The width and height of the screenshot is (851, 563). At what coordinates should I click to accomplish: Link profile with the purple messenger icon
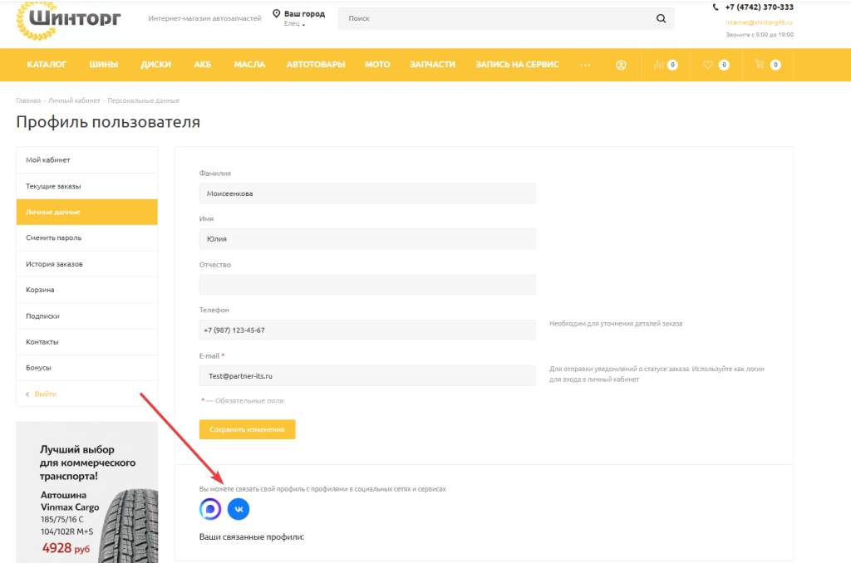[x=210, y=509]
